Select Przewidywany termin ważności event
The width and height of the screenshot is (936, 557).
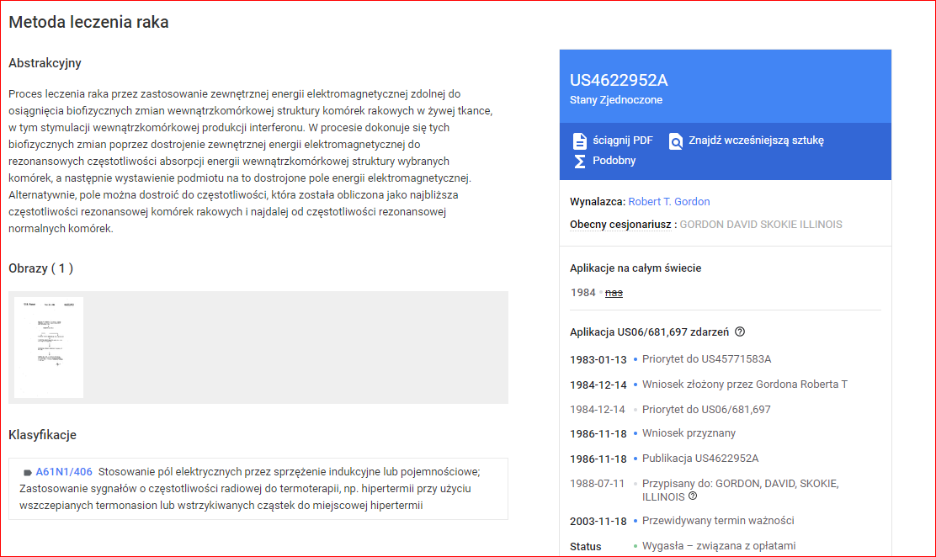[x=717, y=521]
